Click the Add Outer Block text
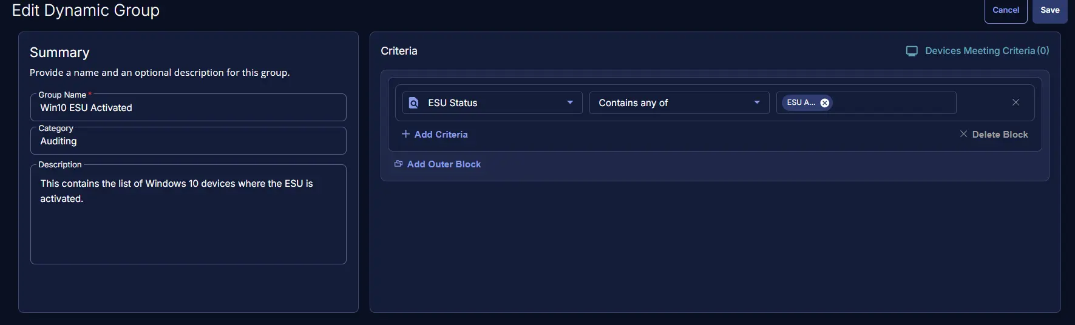1075x325 pixels. tap(444, 164)
